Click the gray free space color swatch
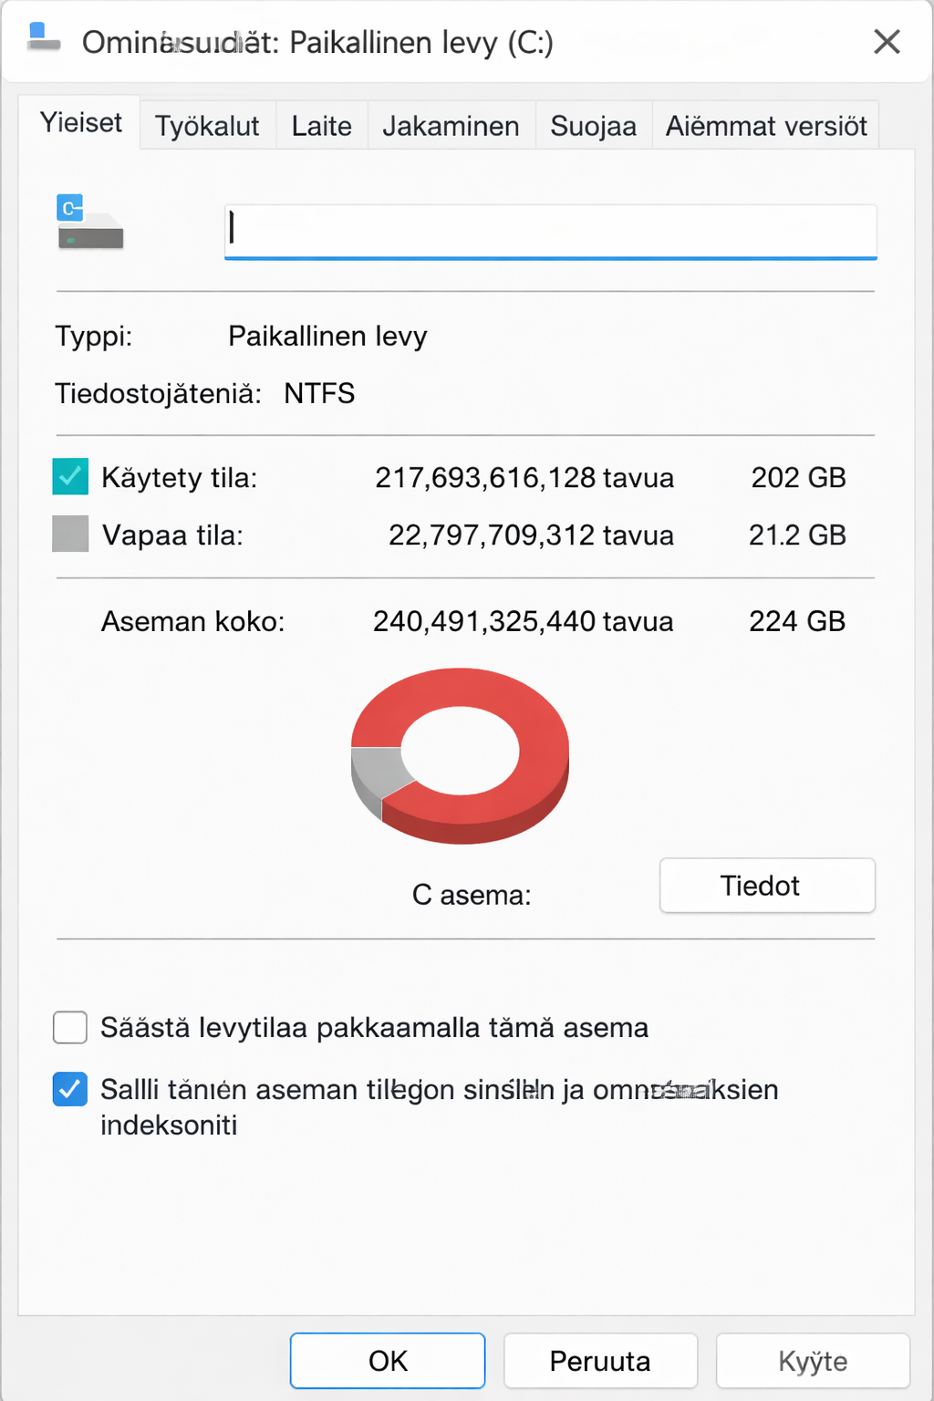The width and height of the screenshot is (934, 1401). pyautogui.click(x=70, y=534)
